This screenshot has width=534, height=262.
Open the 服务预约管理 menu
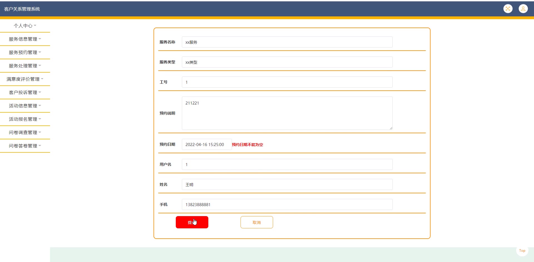pos(25,52)
